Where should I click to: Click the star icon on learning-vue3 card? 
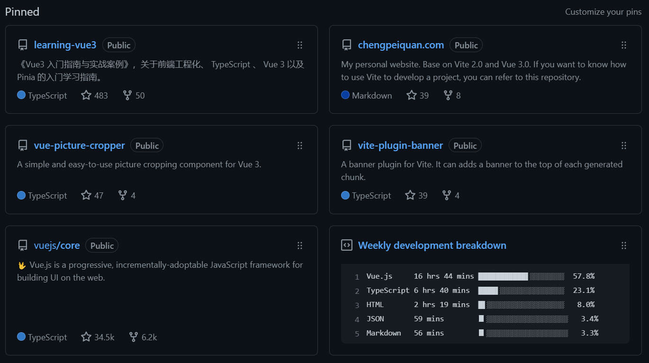86,95
